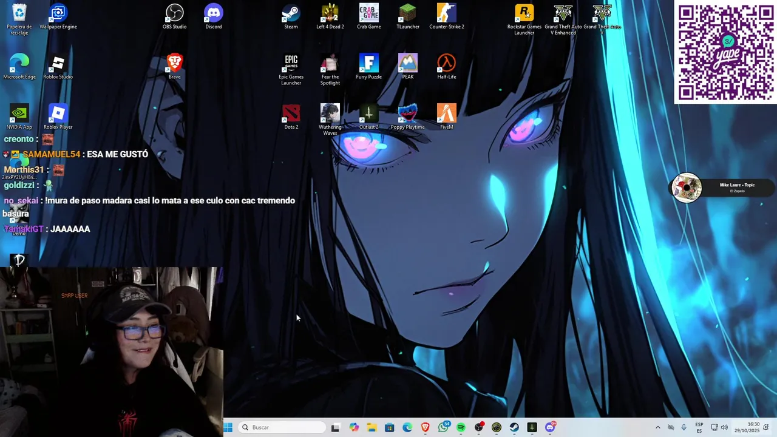Open Rockstar Games Launcher icon

point(524,19)
